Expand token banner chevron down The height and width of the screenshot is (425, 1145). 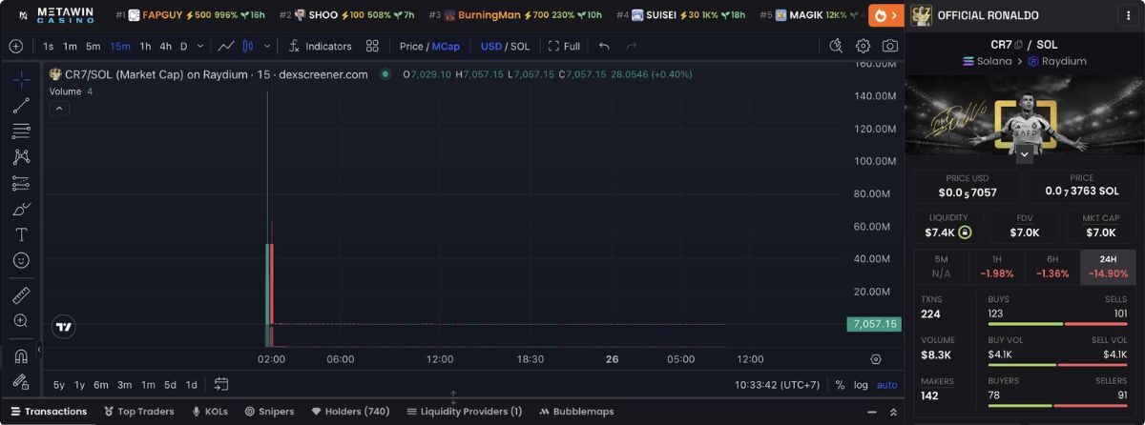pos(1024,153)
